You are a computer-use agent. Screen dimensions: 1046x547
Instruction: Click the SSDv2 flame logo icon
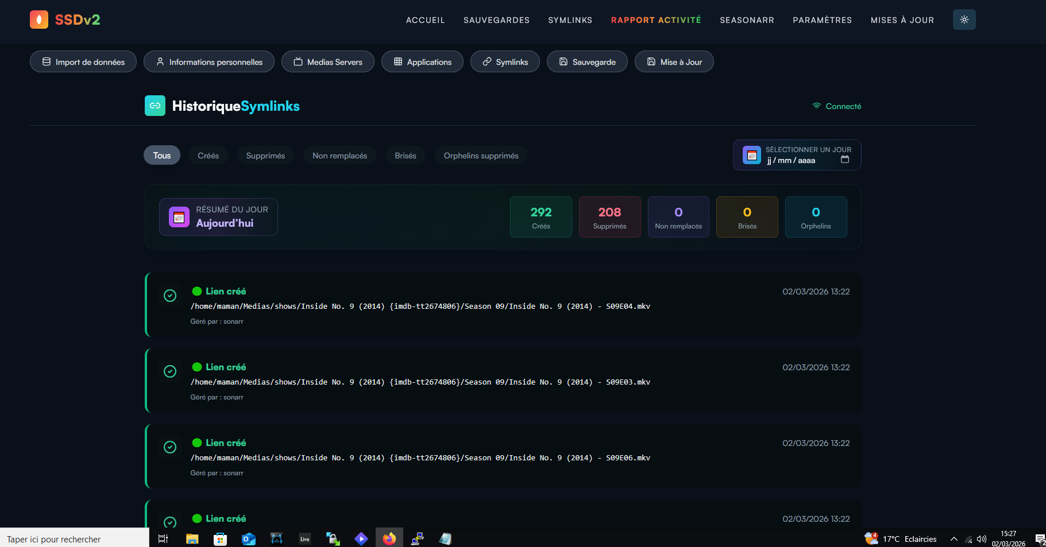39,20
